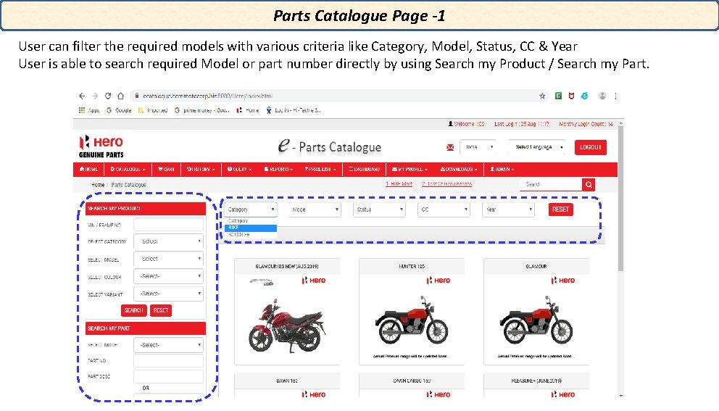Open the browser profile avatar
The width and height of the screenshot is (719, 411).
coord(602,96)
